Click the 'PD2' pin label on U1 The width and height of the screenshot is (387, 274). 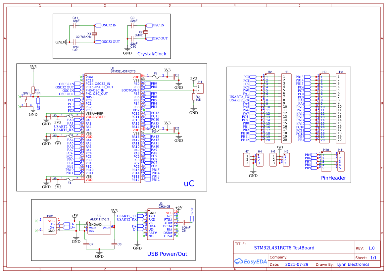[x=136, y=110]
